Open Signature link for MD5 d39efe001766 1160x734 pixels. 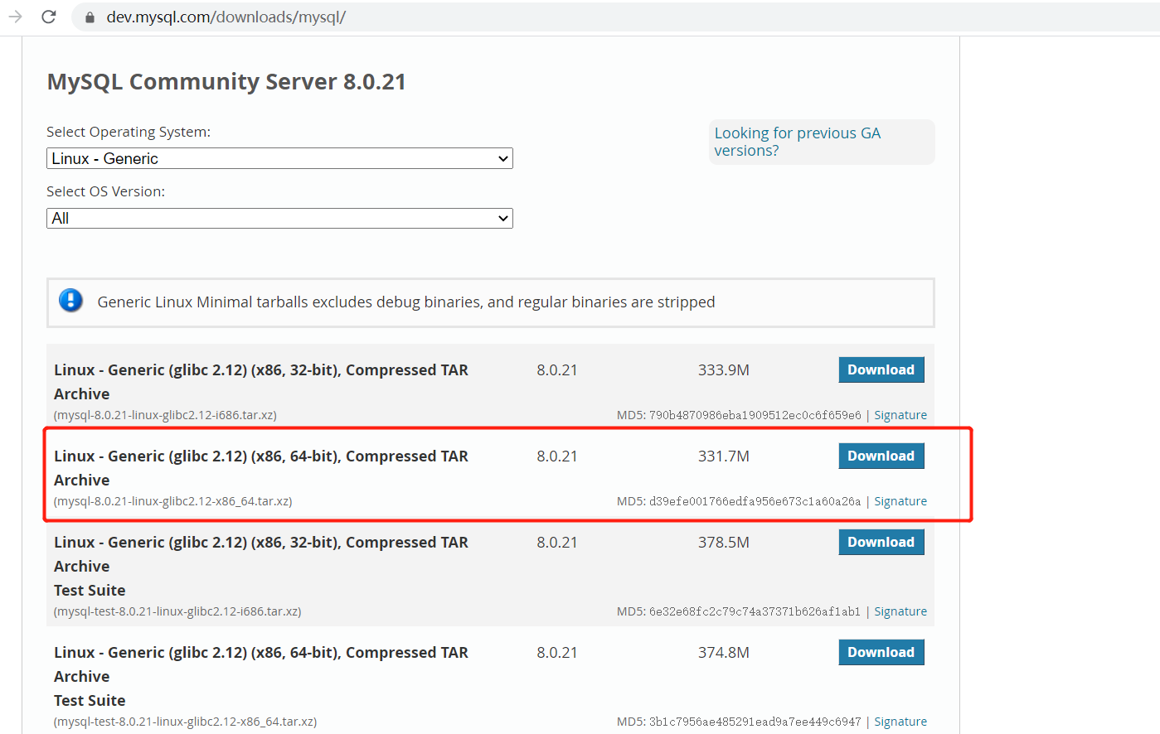(x=900, y=501)
